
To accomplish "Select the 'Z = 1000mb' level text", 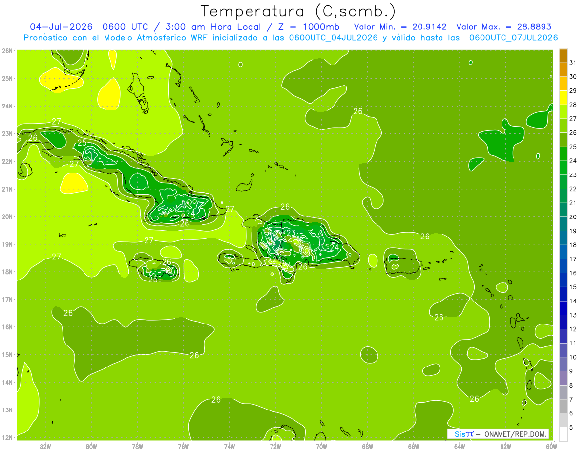I will [x=309, y=27].
